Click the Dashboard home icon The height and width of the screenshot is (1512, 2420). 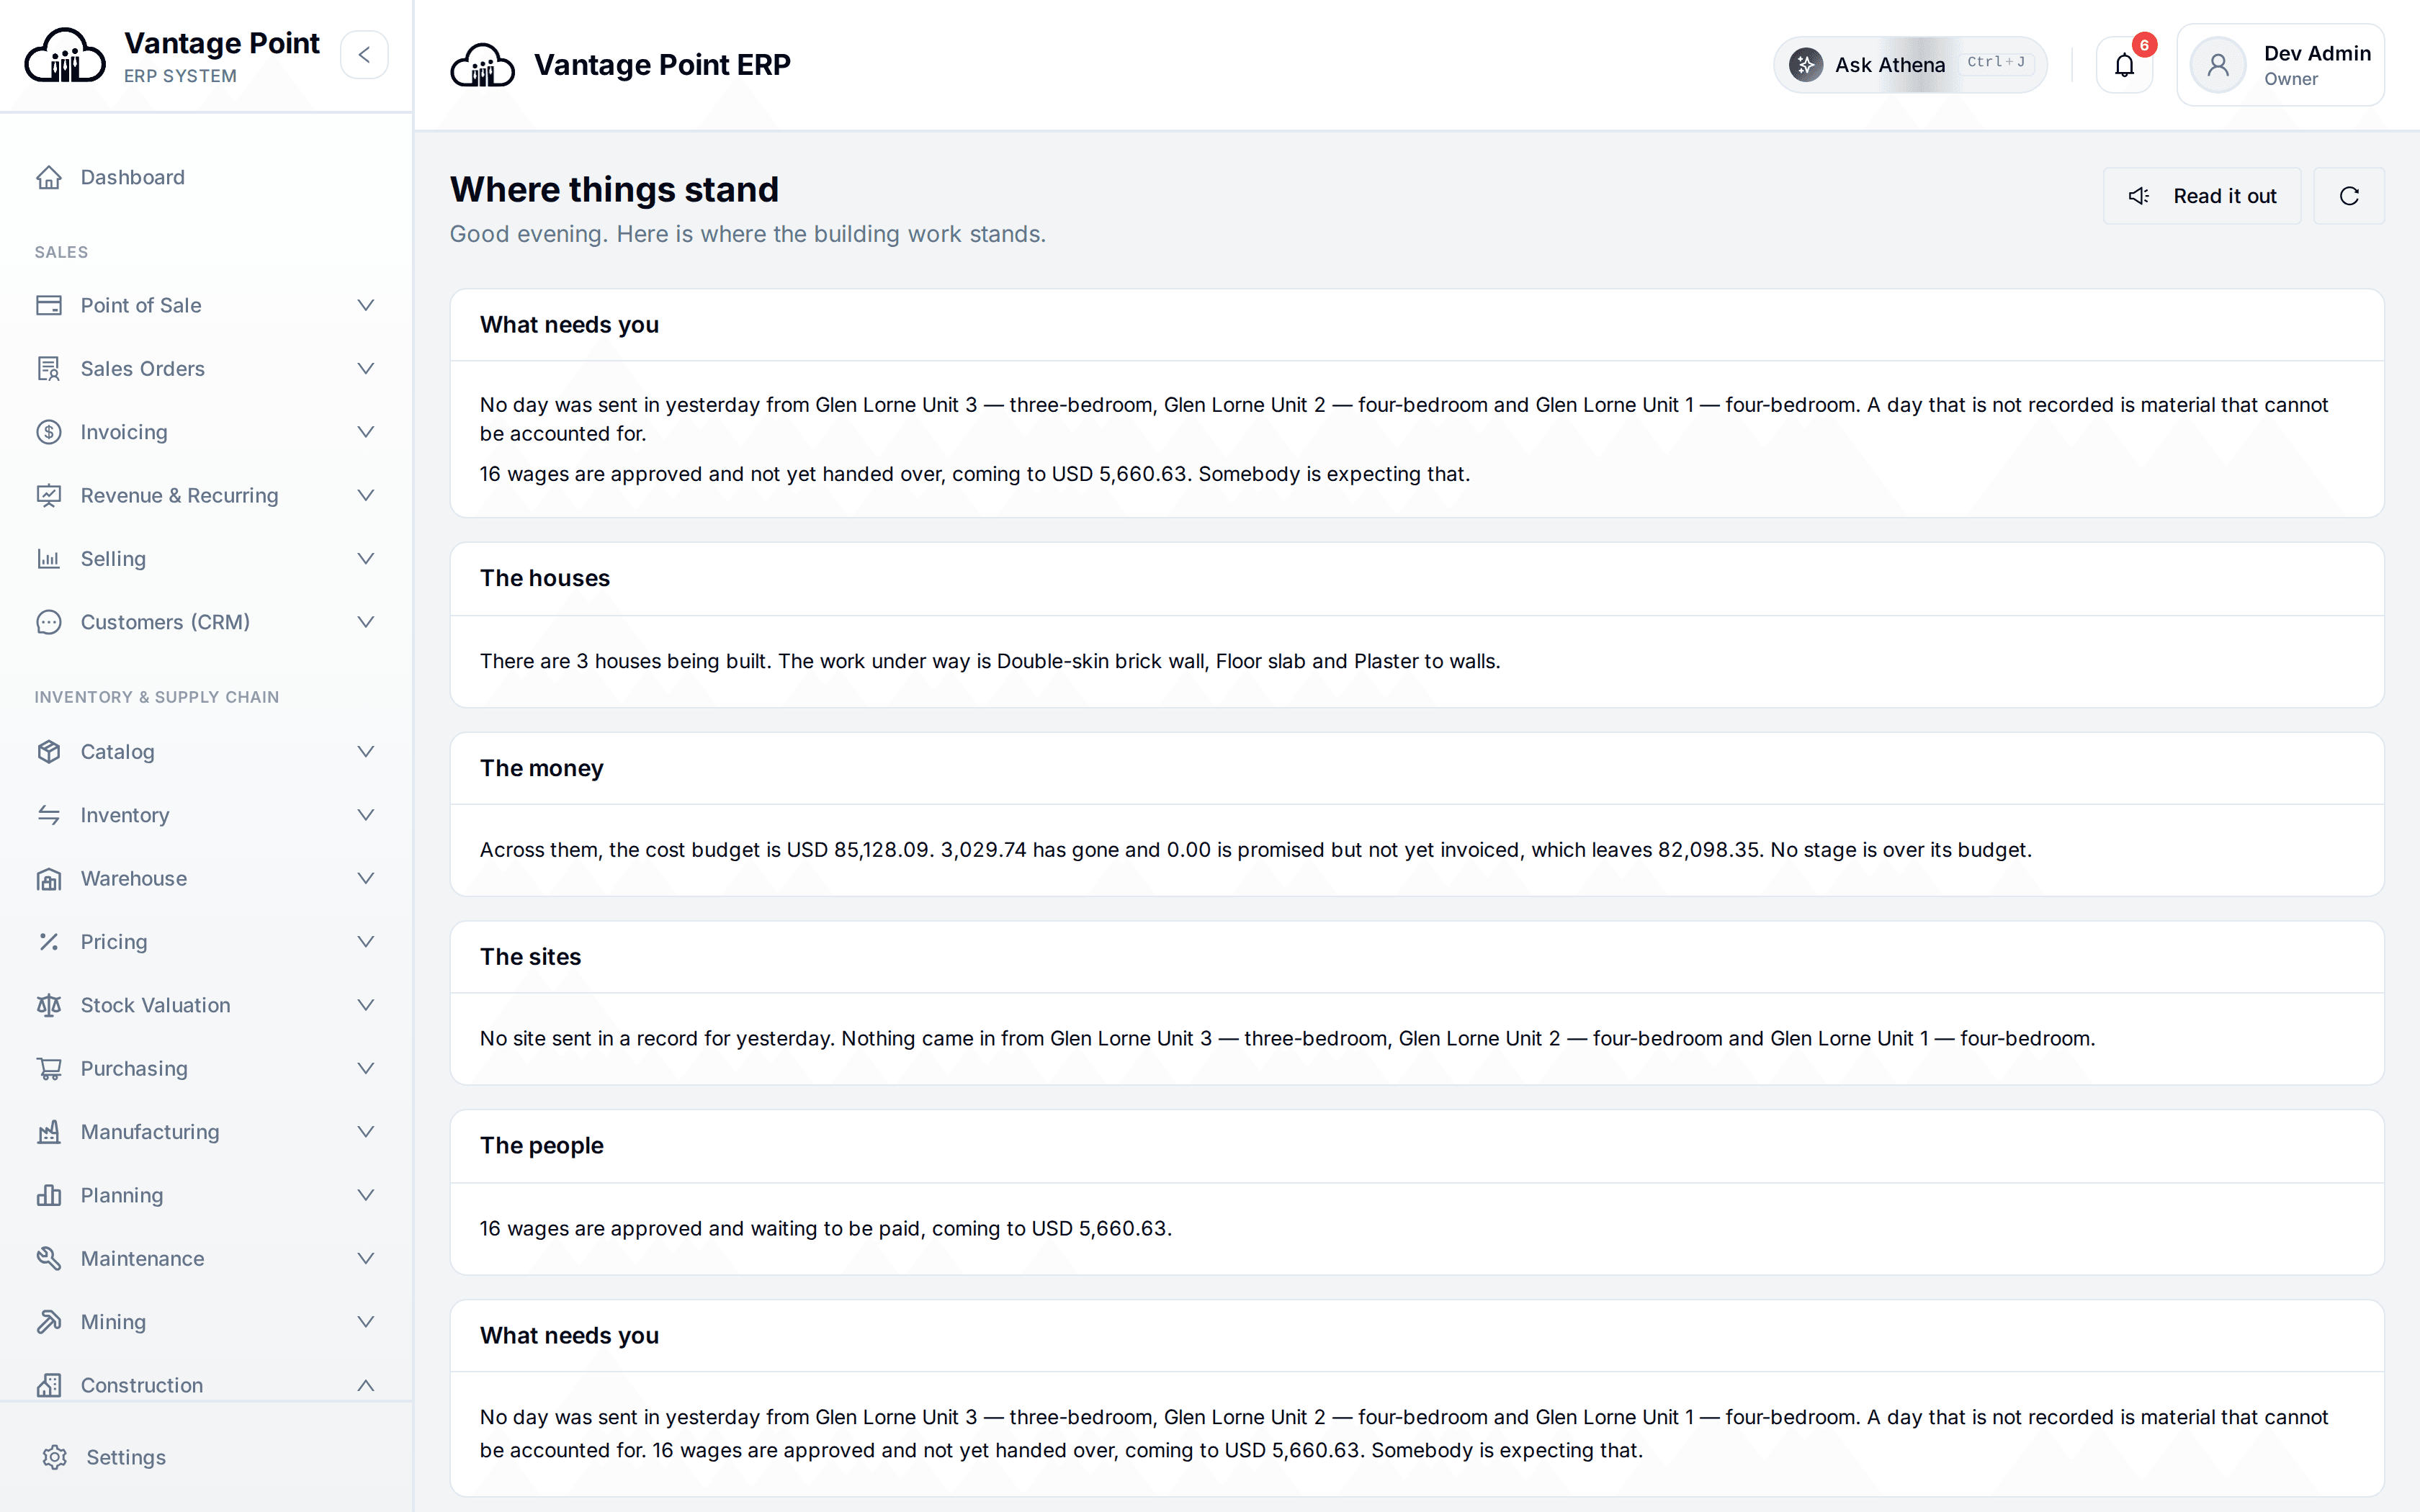click(49, 177)
